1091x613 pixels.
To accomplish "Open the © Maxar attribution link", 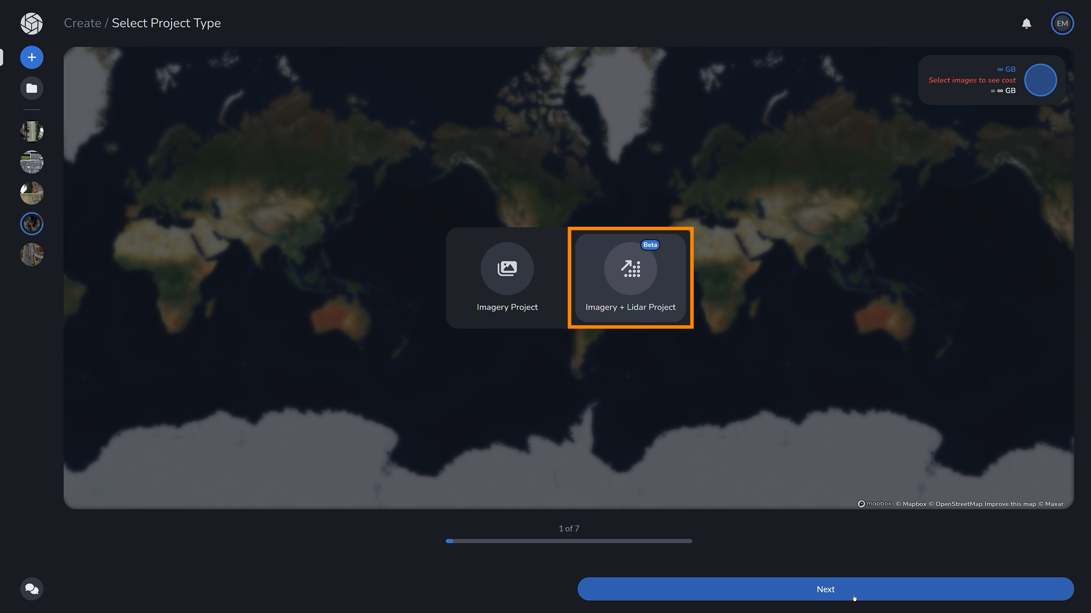I will (x=1051, y=504).
